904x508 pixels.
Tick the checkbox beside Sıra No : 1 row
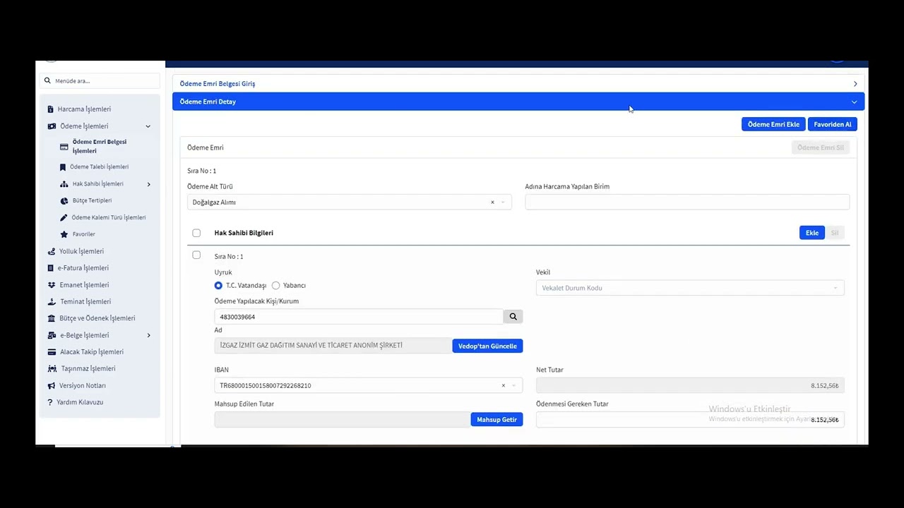[196, 255]
